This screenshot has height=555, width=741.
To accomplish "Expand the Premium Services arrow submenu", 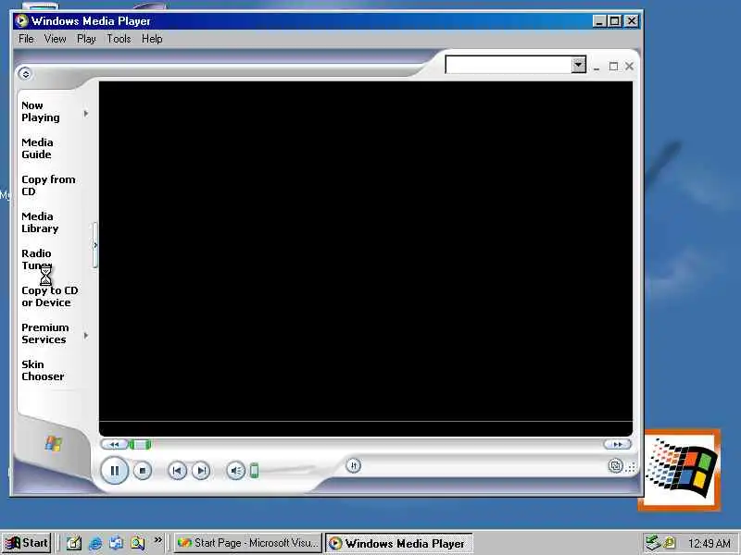I will coord(86,336).
